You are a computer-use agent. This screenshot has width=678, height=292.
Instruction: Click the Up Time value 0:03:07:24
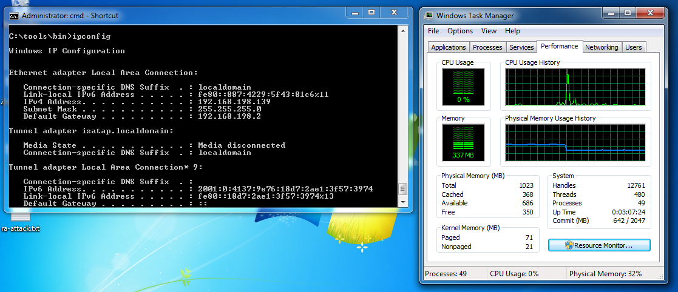pyautogui.click(x=629, y=212)
